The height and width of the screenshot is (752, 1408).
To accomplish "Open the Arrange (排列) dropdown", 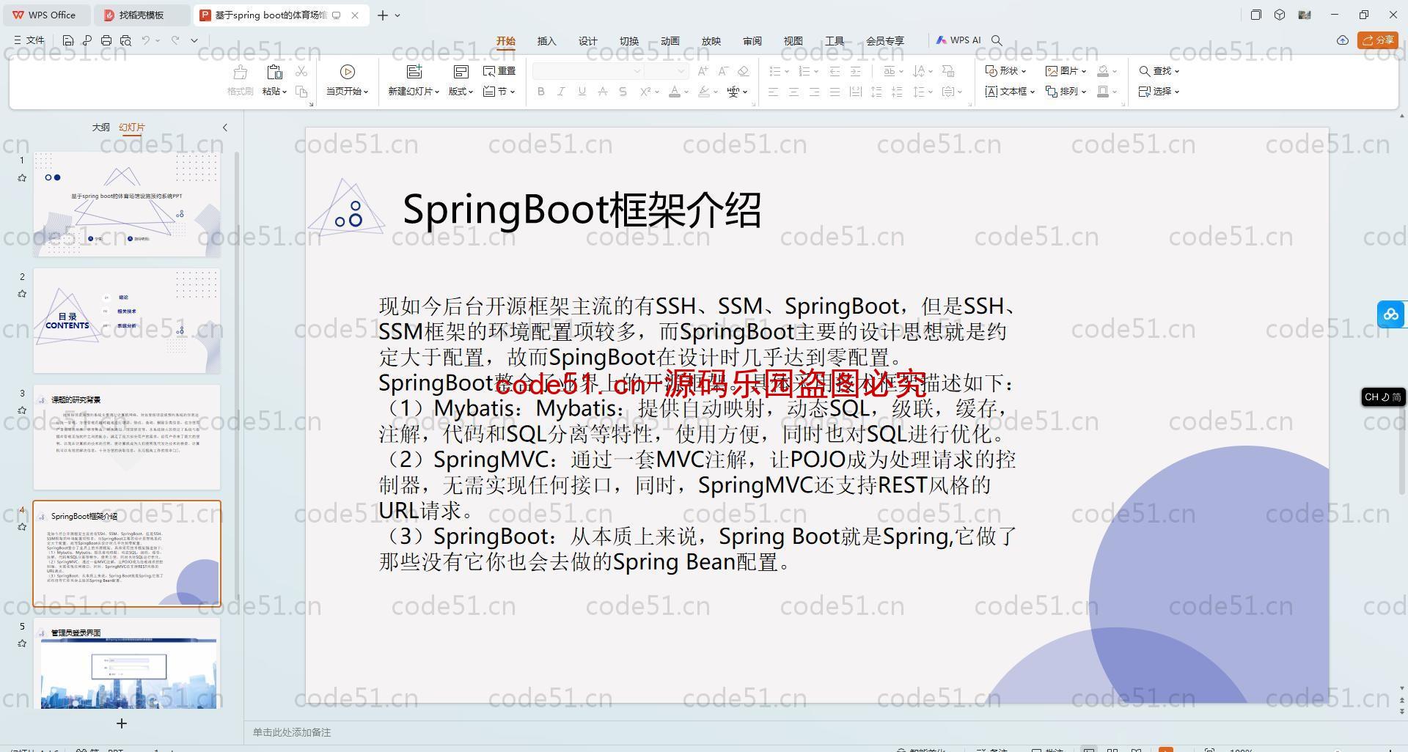I will [1066, 92].
